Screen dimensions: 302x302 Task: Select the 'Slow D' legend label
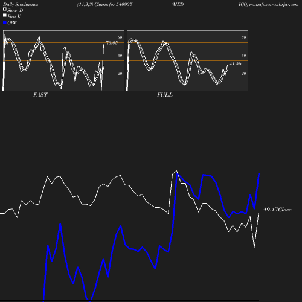[x=15, y=10]
